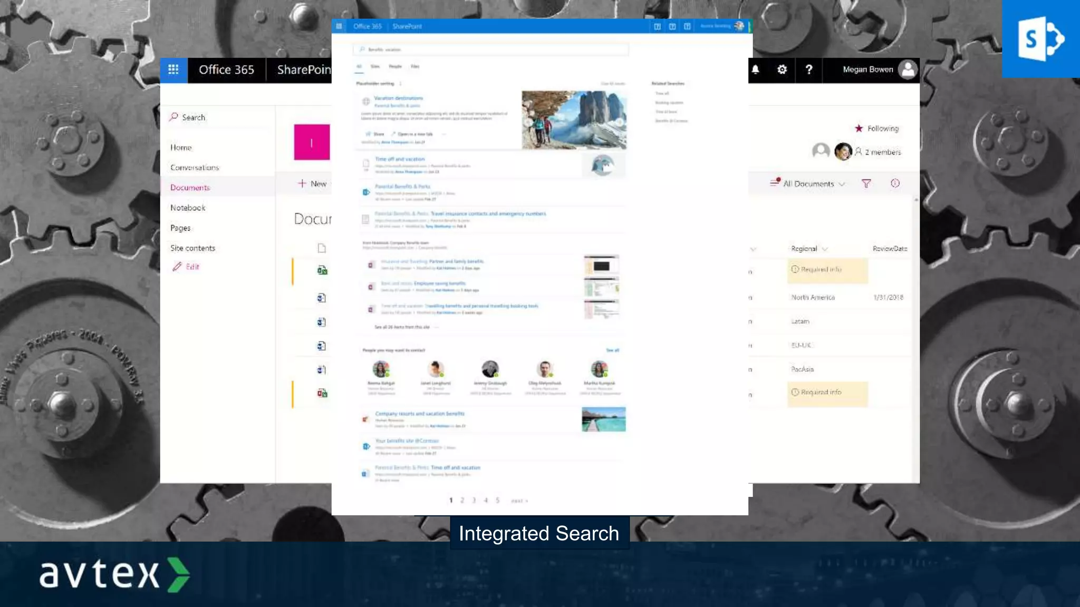
Task: Click the SharePoint logo in the slide corner
Action: (x=1041, y=39)
